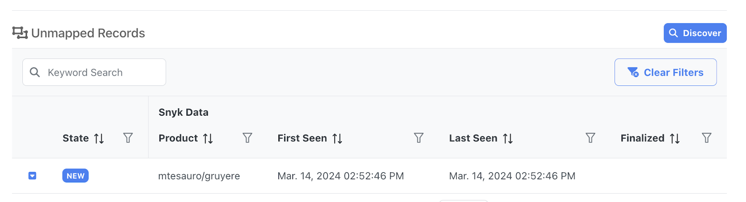Image resolution: width=746 pixels, height=202 pixels.
Task: Click the NEW state badge
Action: tap(75, 176)
